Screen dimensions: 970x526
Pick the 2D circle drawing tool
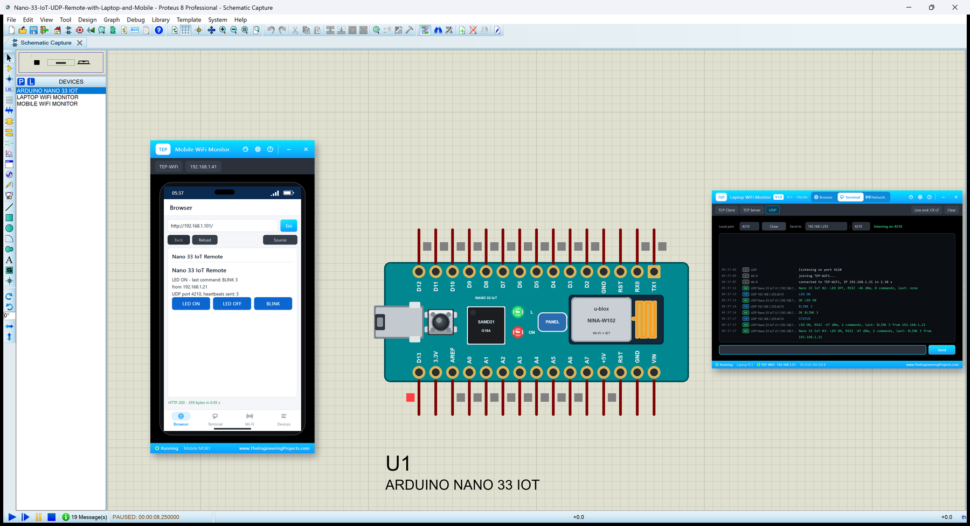9,228
